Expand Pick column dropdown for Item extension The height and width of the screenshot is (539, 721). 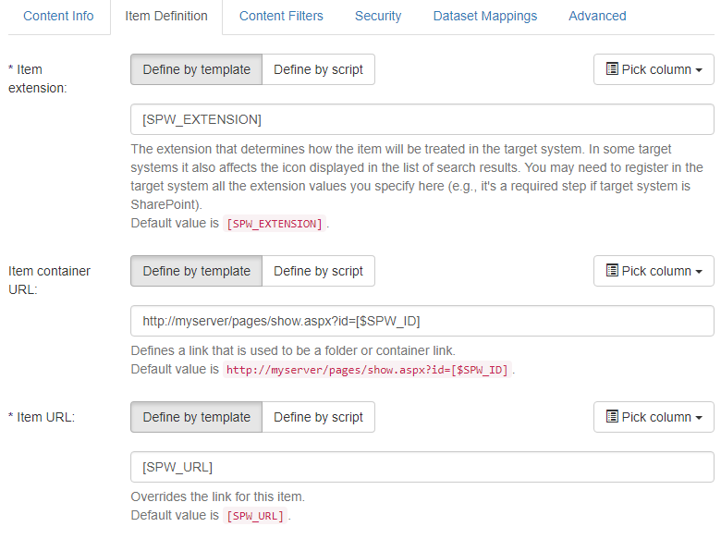click(x=654, y=69)
